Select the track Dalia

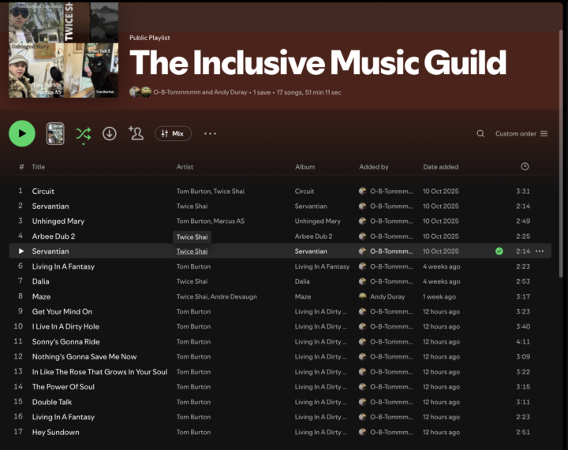[x=40, y=281]
